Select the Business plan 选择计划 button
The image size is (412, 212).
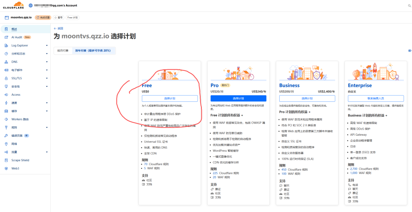[307, 98]
